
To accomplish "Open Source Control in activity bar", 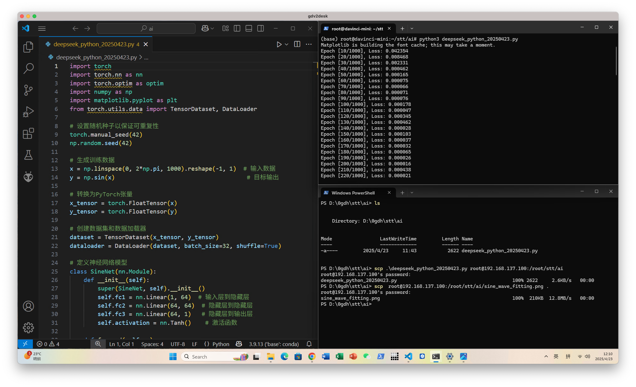I will [x=28, y=90].
